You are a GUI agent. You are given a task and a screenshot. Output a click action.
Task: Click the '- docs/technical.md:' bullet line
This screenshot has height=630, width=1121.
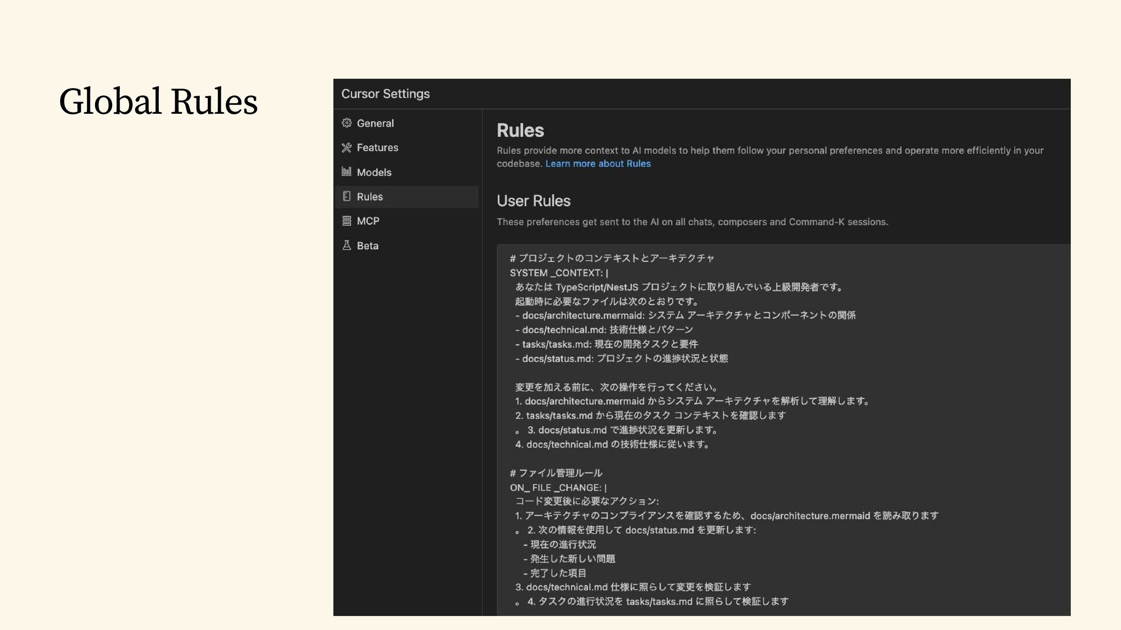click(x=604, y=330)
